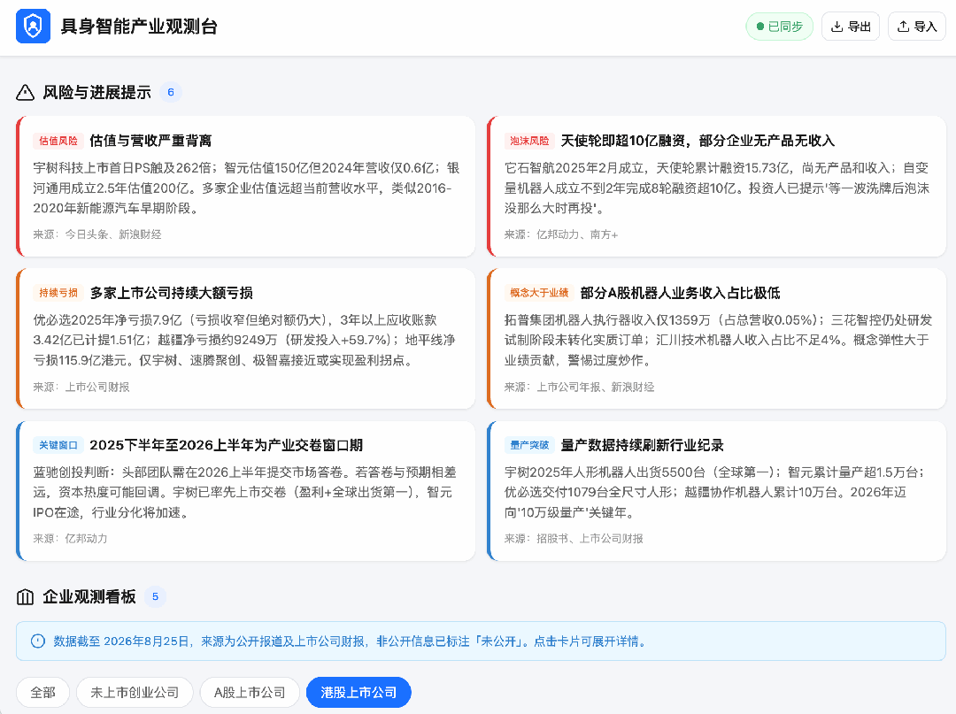Screen dimensions: 956x714
Task: Select the 全部 filter tab
Action: click(x=42, y=692)
